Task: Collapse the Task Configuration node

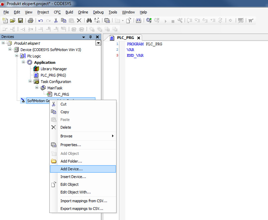Action: tap(30, 81)
